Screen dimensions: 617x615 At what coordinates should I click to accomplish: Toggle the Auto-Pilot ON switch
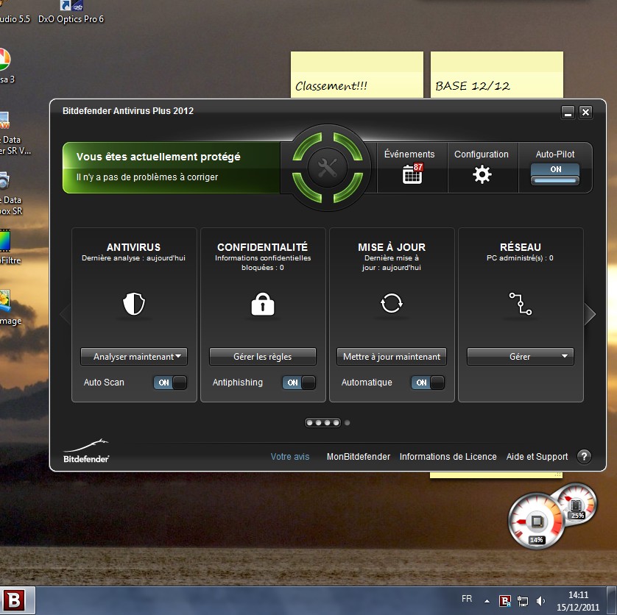(555, 174)
